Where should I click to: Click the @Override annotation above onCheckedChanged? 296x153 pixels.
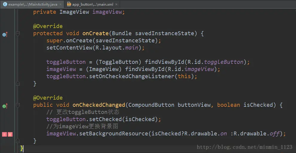48,98
